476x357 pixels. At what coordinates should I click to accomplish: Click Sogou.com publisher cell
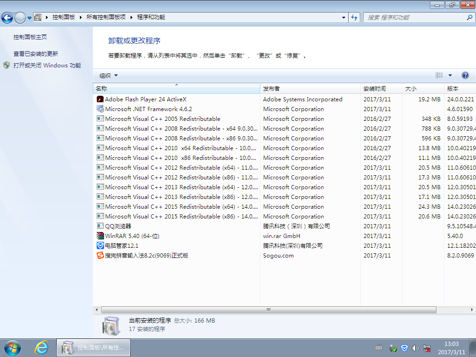coord(278,255)
